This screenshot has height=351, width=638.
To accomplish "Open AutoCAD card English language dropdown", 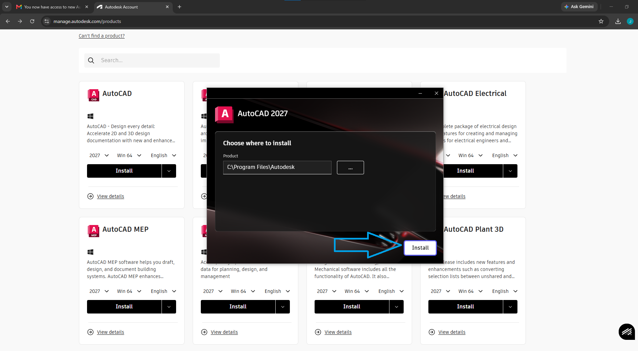I will pyautogui.click(x=164, y=155).
